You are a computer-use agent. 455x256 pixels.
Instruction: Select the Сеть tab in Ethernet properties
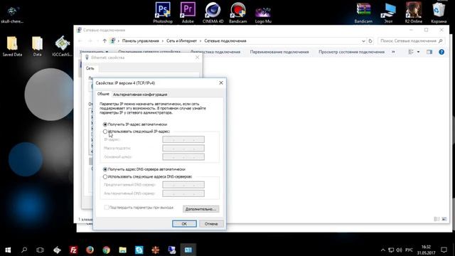click(x=90, y=68)
